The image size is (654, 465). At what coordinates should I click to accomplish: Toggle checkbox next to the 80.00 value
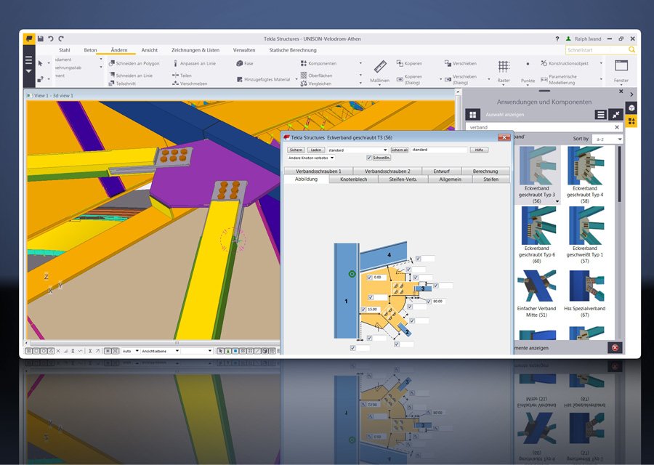click(x=429, y=301)
